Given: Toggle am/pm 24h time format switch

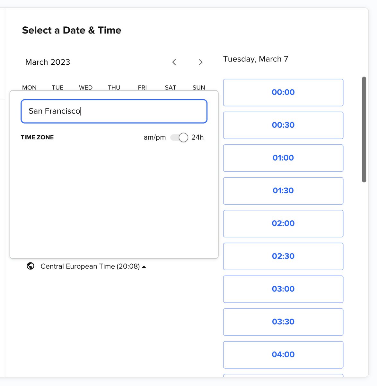Looking at the screenshot, I should point(179,137).
